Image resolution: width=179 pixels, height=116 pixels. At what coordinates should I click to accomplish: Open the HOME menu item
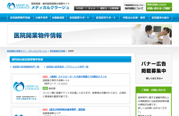80,8
